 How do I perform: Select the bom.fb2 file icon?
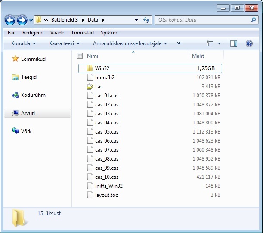tap(90, 78)
